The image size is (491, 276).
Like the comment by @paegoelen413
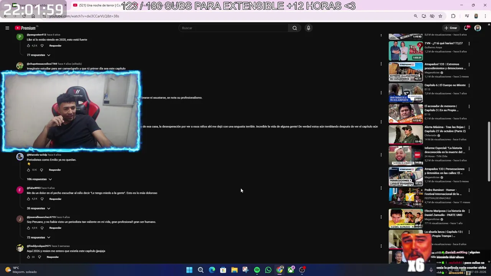(28, 46)
